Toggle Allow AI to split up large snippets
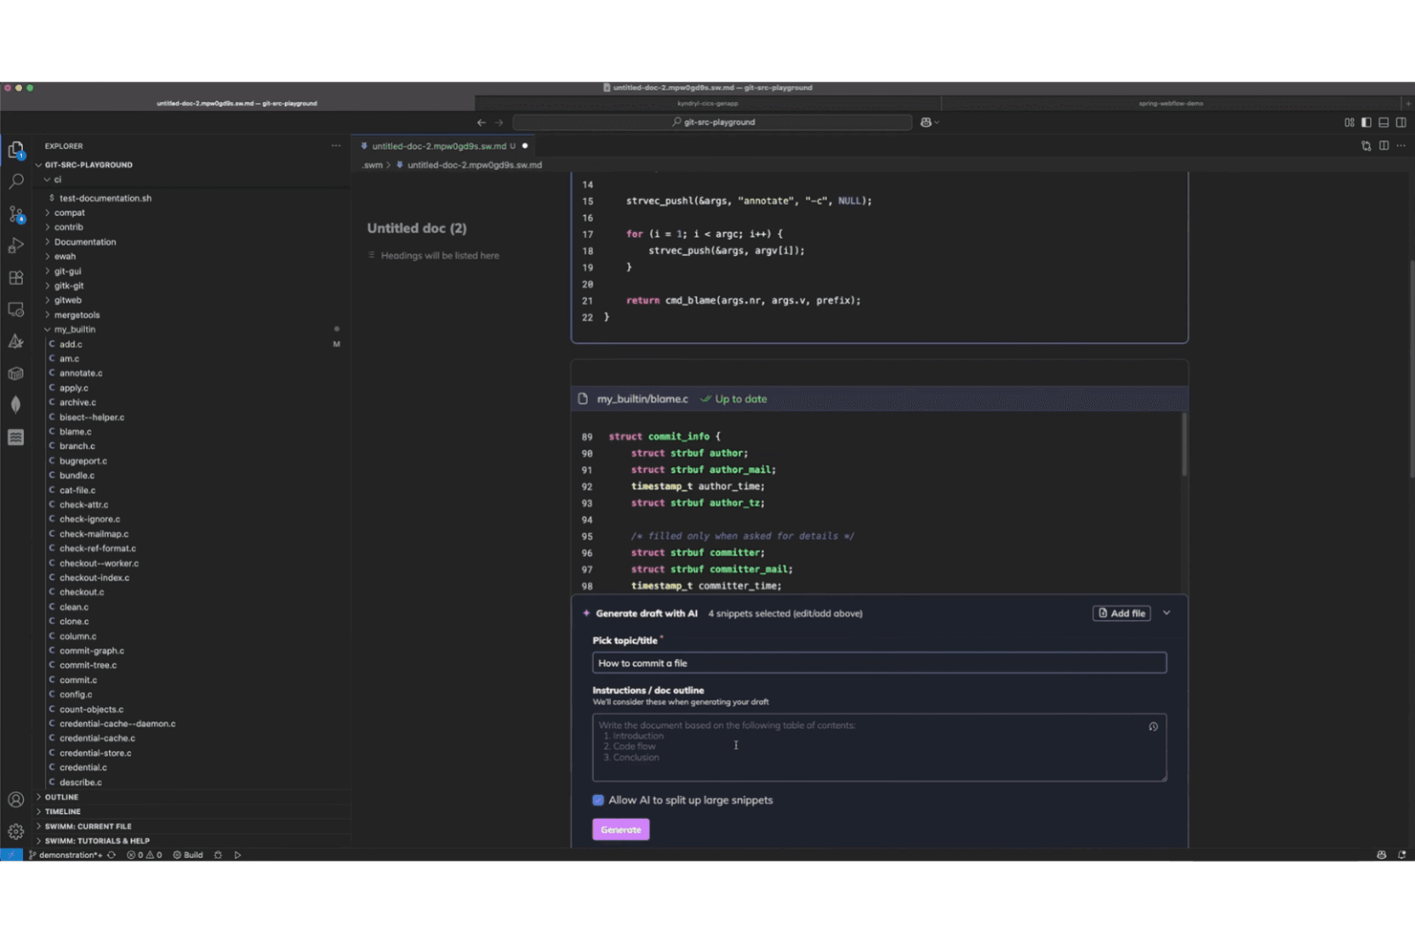Image resolution: width=1415 pixels, height=943 pixels. pos(599,801)
